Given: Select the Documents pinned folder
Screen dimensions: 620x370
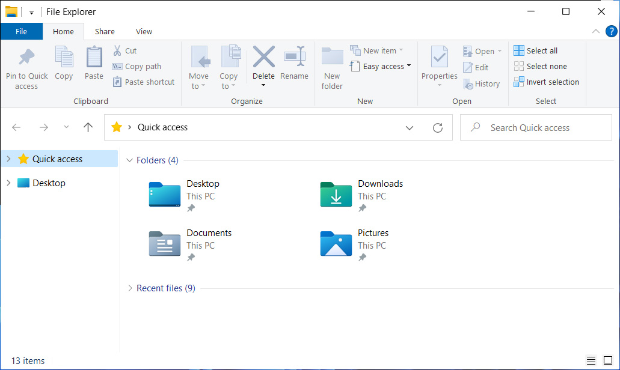Looking at the screenshot, I should pos(191,244).
